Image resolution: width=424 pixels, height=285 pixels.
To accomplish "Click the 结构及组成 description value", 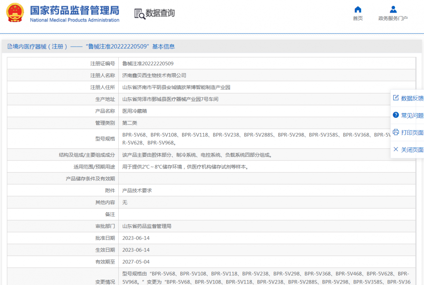I will coord(197,155).
